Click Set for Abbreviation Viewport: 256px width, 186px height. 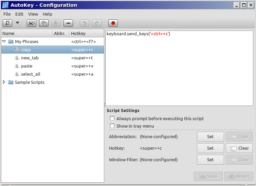pos(210,136)
